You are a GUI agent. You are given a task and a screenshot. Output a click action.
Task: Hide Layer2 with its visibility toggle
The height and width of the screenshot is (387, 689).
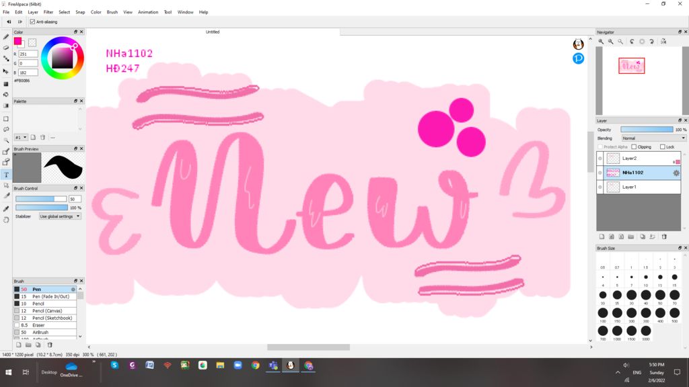pos(600,159)
